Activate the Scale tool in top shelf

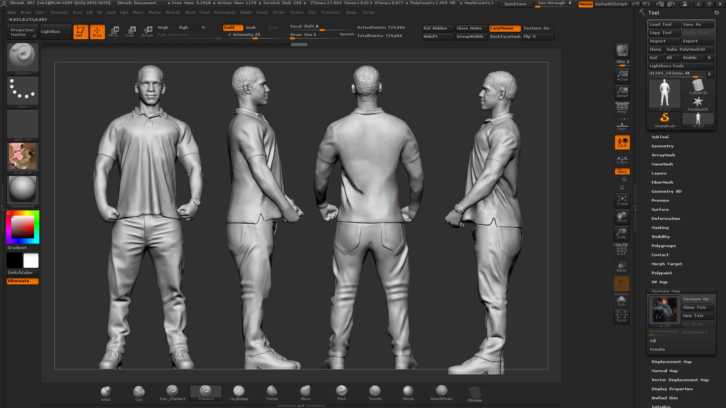[x=130, y=32]
